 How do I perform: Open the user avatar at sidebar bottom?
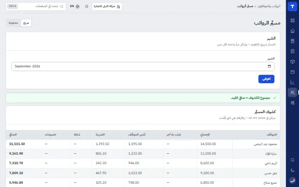[292, 180]
